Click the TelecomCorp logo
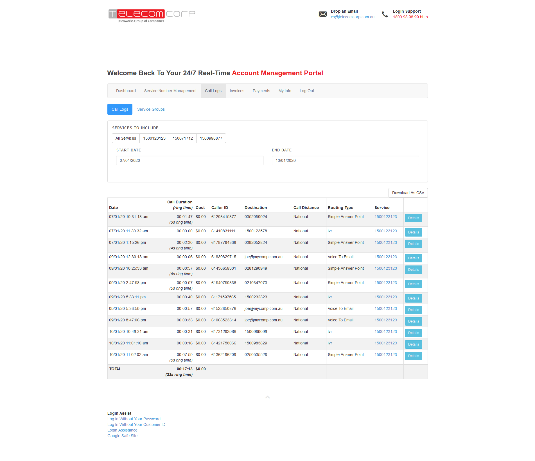The width and height of the screenshot is (535, 461). [152, 15]
